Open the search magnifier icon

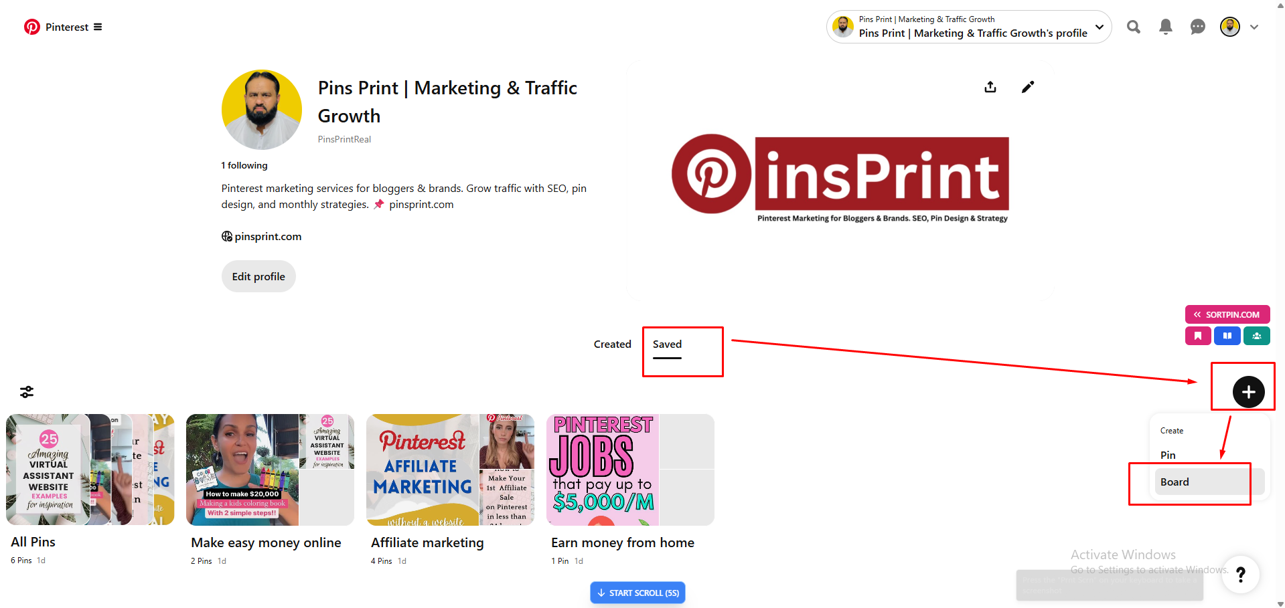click(1133, 27)
